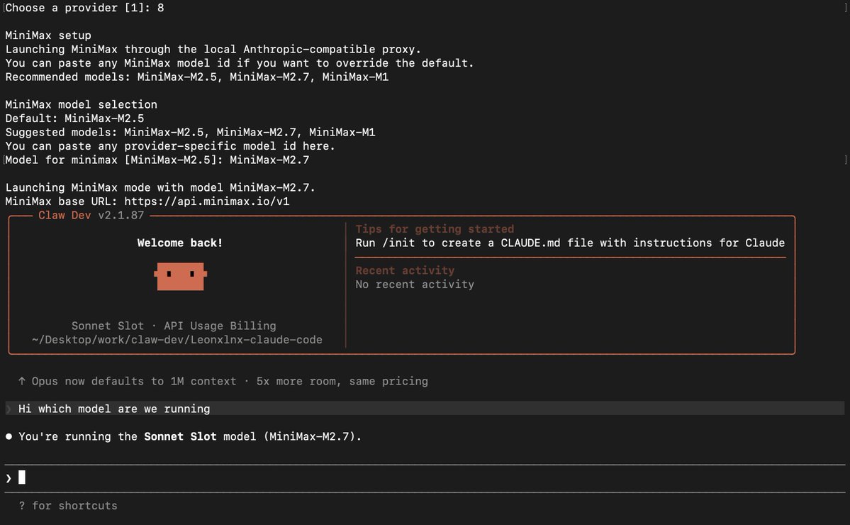
Task: Click 'Launching MiniMax through the local Anthropic-compatible proxy' line
Action: click(213, 50)
